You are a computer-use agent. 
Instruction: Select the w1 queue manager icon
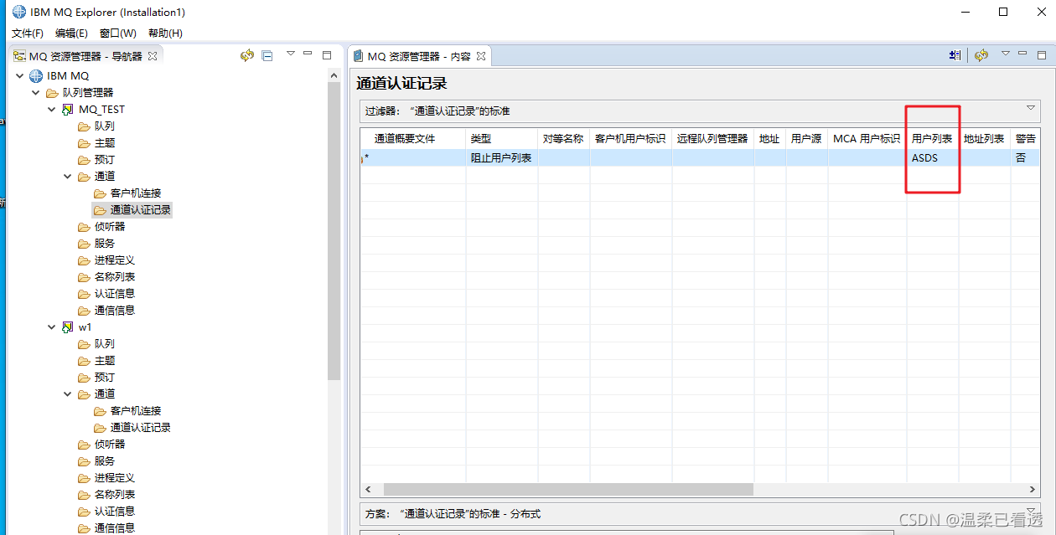click(x=68, y=327)
